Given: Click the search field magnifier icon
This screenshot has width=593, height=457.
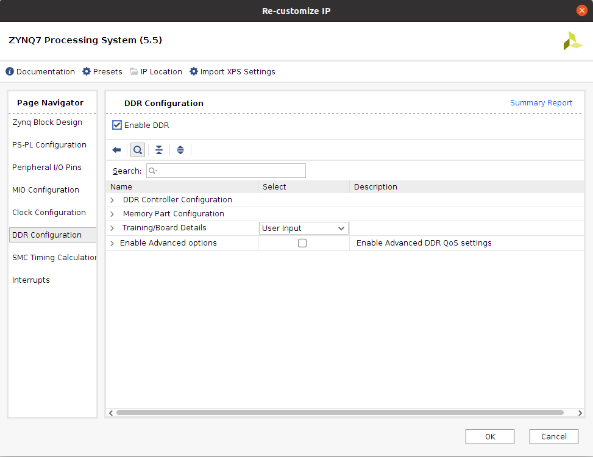Looking at the screenshot, I should coord(152,171).
